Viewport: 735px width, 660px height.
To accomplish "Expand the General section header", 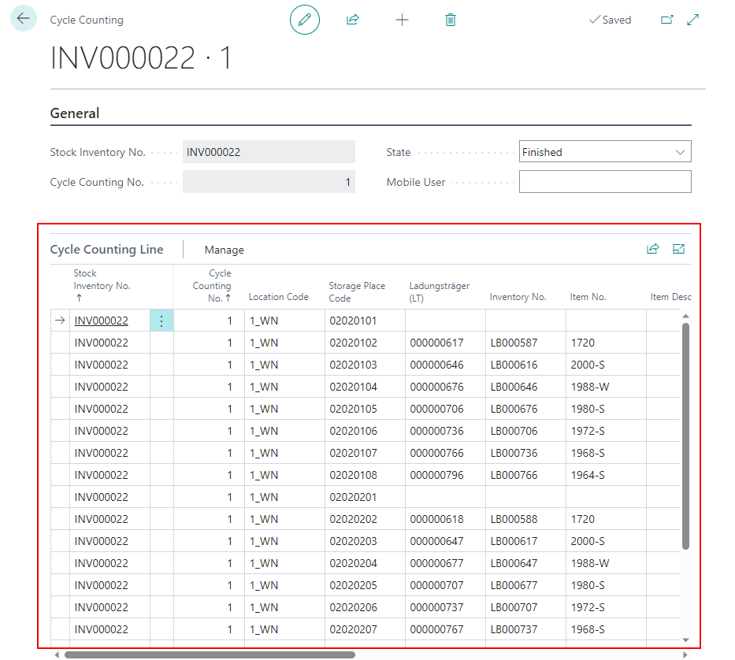I will click(x=75, y=113).
